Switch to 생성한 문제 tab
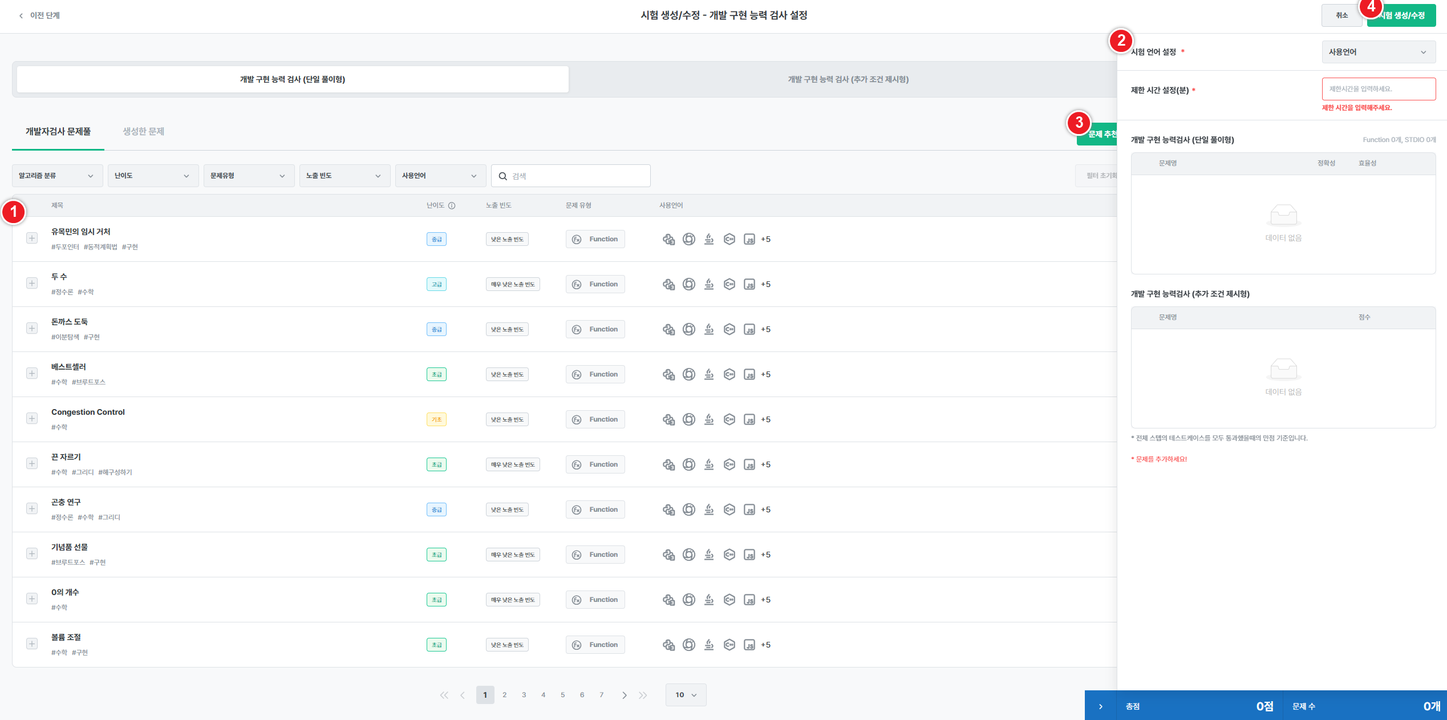The height and width of the screenshot is (720, 1447). (143, 131)
